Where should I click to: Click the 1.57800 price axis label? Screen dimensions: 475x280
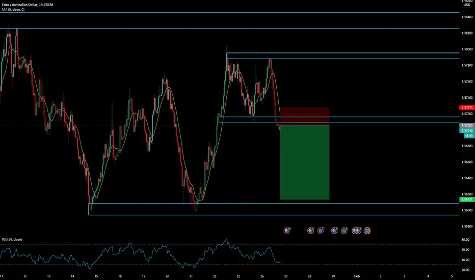(467, 65)
